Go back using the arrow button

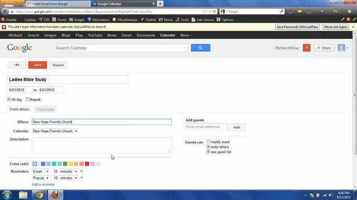(17, 65)
